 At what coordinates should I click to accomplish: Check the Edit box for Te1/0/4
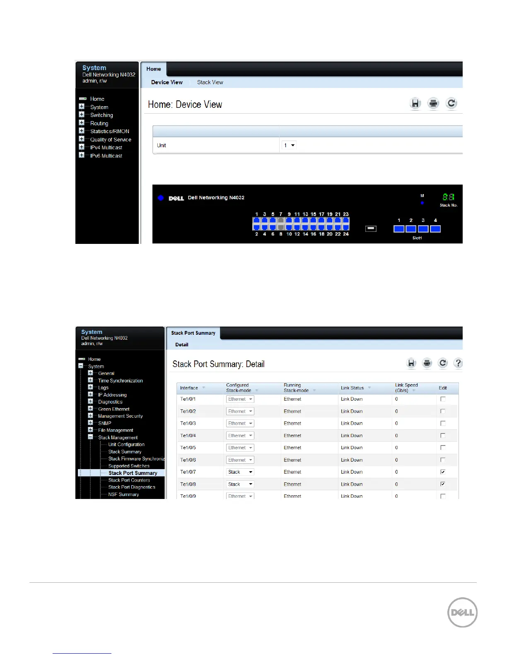[443, 436]
